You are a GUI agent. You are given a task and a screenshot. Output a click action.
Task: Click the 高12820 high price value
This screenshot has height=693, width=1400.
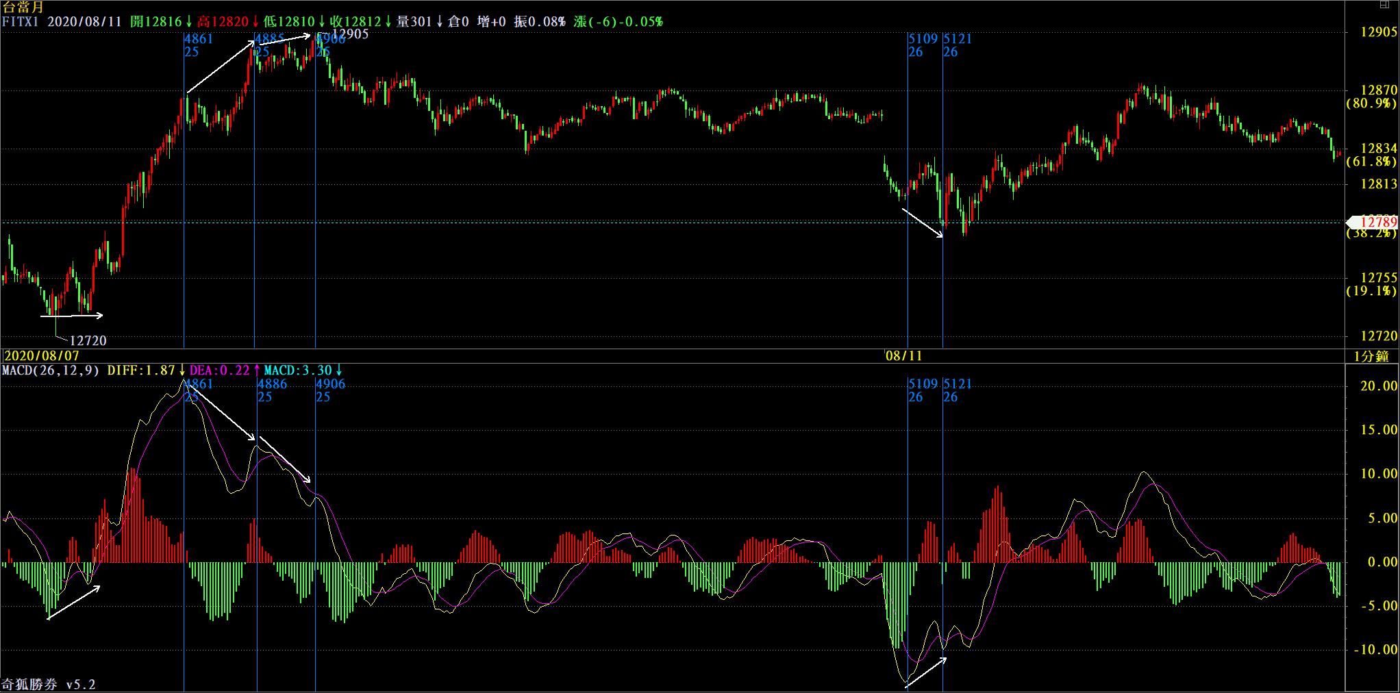pyautogui.click(x=222, y=22)
